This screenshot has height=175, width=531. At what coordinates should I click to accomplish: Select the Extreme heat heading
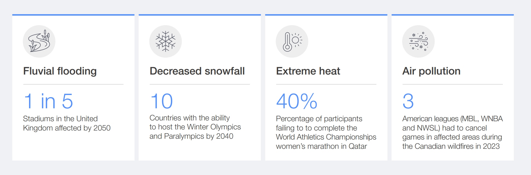(x=308, y=71)
